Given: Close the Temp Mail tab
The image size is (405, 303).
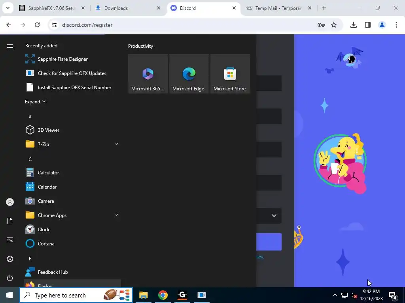Looking at the screenshot, I should [310, 8].
